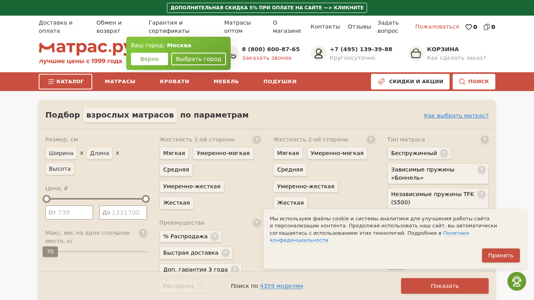The height and width of the screenshot is (300, 534).
Task: Toggle Средняя for 1-ая сторона firmness
Action: (x=176, y=170)
